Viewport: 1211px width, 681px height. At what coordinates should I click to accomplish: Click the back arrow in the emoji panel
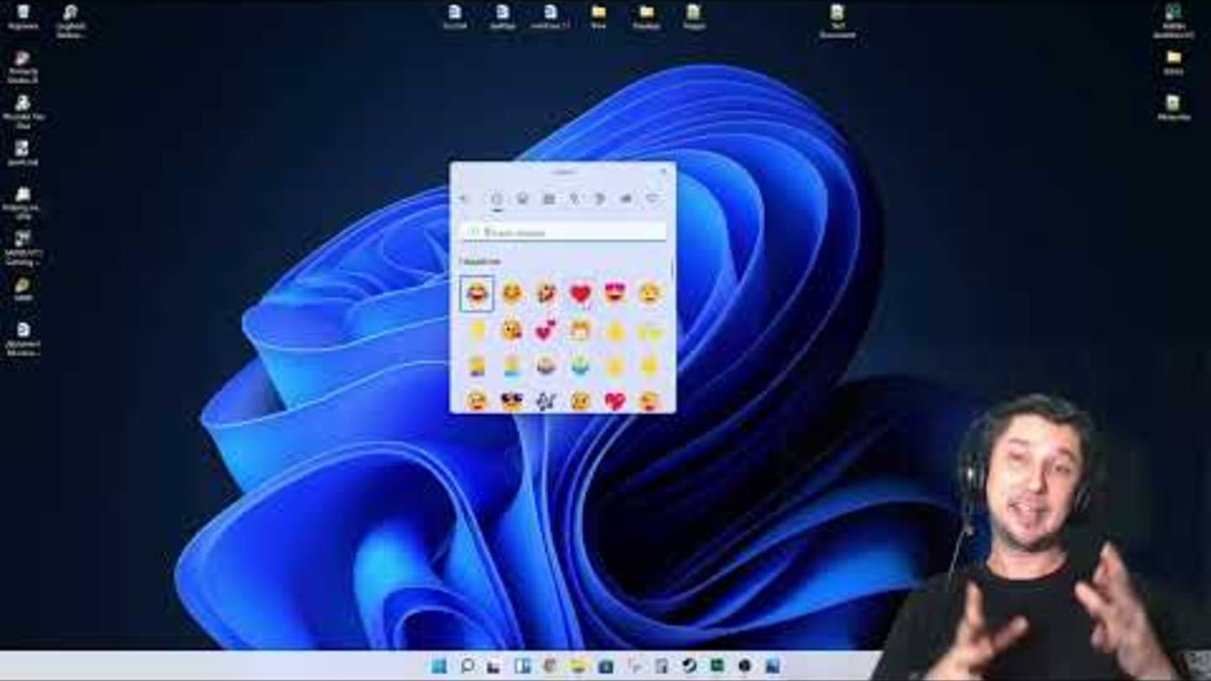tap(463, 199)
